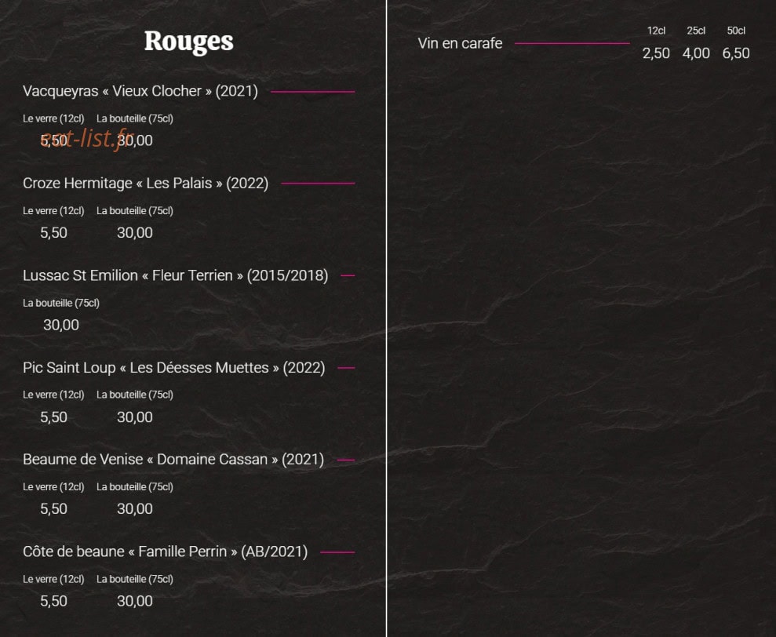Select Croze Hermitage « Les Palais » (2022)
Image resolution: width=776 pixels, height=637 pixels.
click(x=145, y=183)
